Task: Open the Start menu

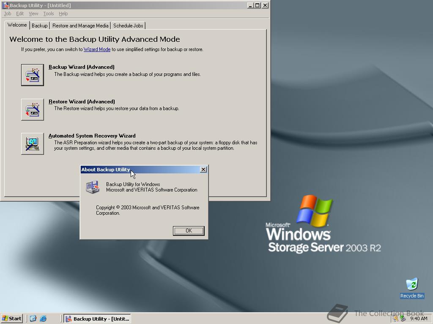Action: click(x=11, y=319)
